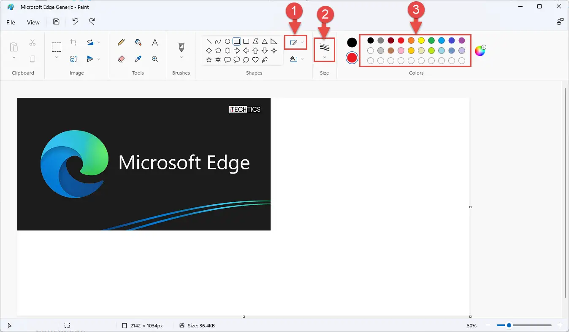Viewport: 569px width, 332px height.
Task: Click the Crop icon
Action: pos(73,42)
